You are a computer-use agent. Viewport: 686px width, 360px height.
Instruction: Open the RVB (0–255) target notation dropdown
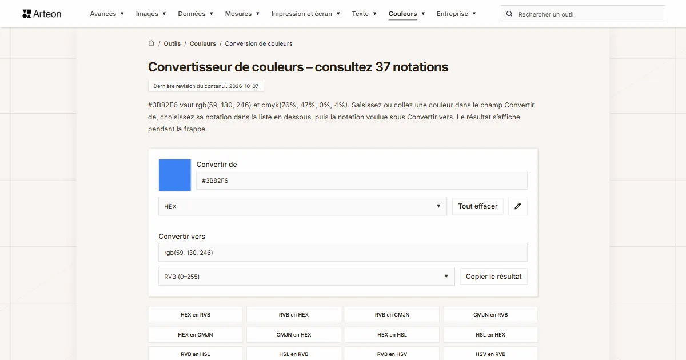306,277
